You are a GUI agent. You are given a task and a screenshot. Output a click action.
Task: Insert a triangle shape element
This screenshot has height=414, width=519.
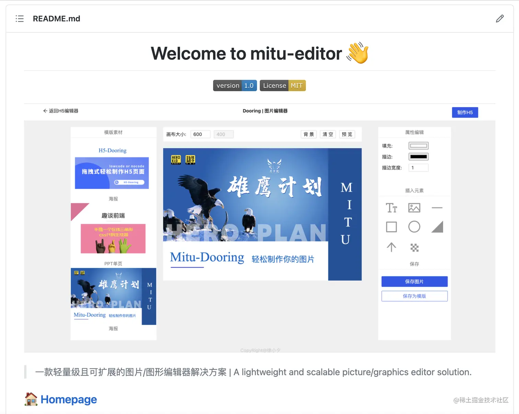(x=437, y=227)
